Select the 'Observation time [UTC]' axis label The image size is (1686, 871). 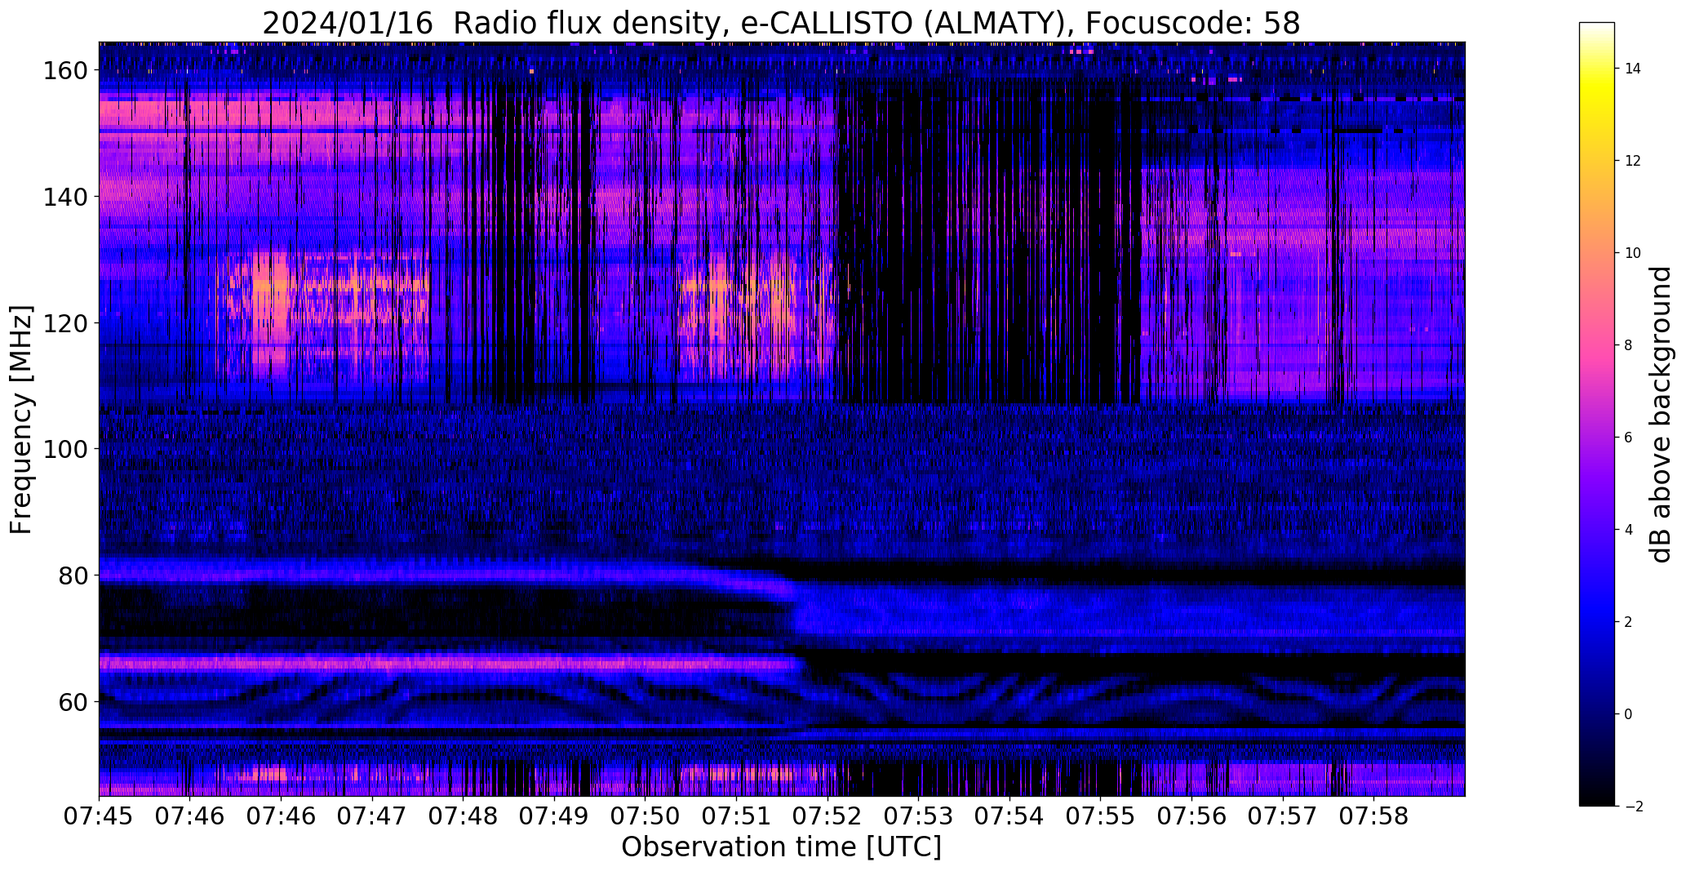[781, 847]
